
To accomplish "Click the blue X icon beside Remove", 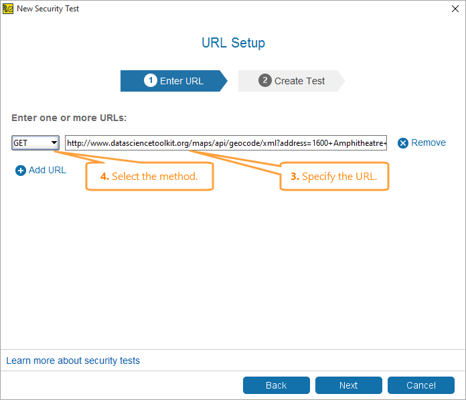I will [403, 143].
